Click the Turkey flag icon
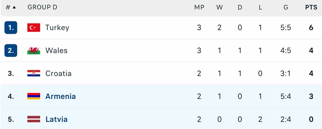 pyautogui.click(x=34, y=27)
